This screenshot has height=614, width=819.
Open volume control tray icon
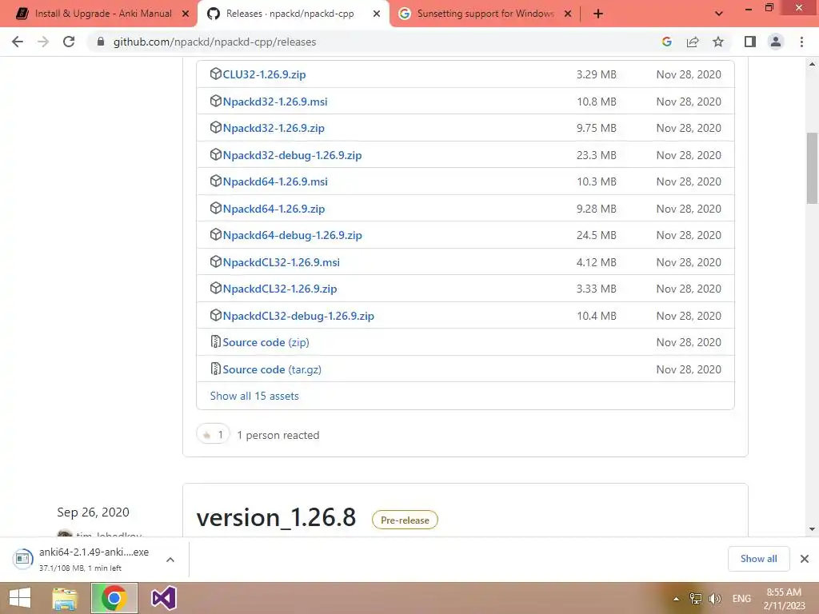(x=714, y=598)
